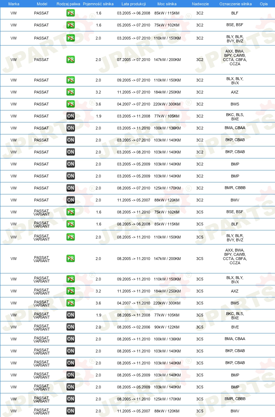Click the 3.6 engine capacity in the 3C2 row
Screen dimensions: 275x417
[x=98, y=104]
